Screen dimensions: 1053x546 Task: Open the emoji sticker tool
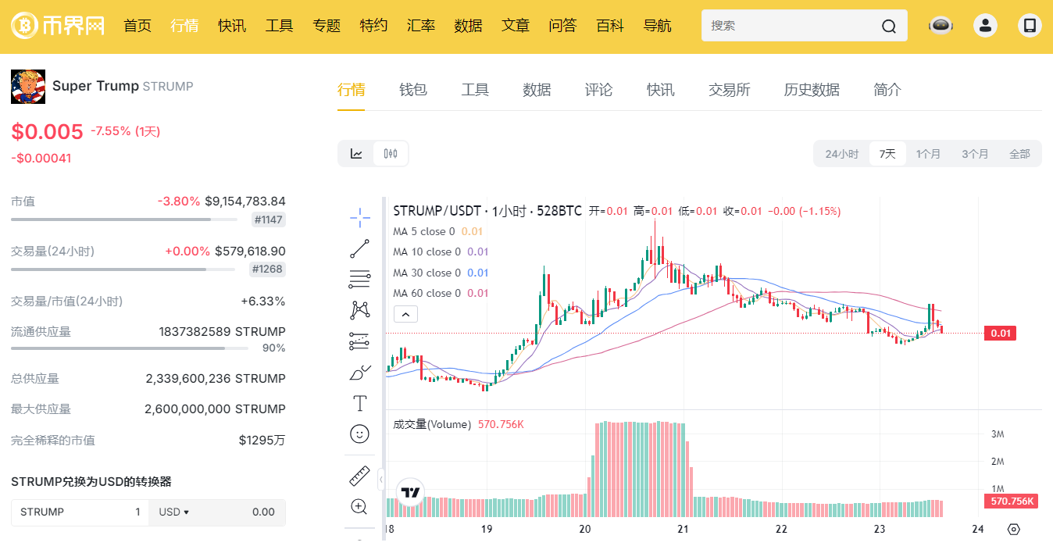(x=359, y=434)
